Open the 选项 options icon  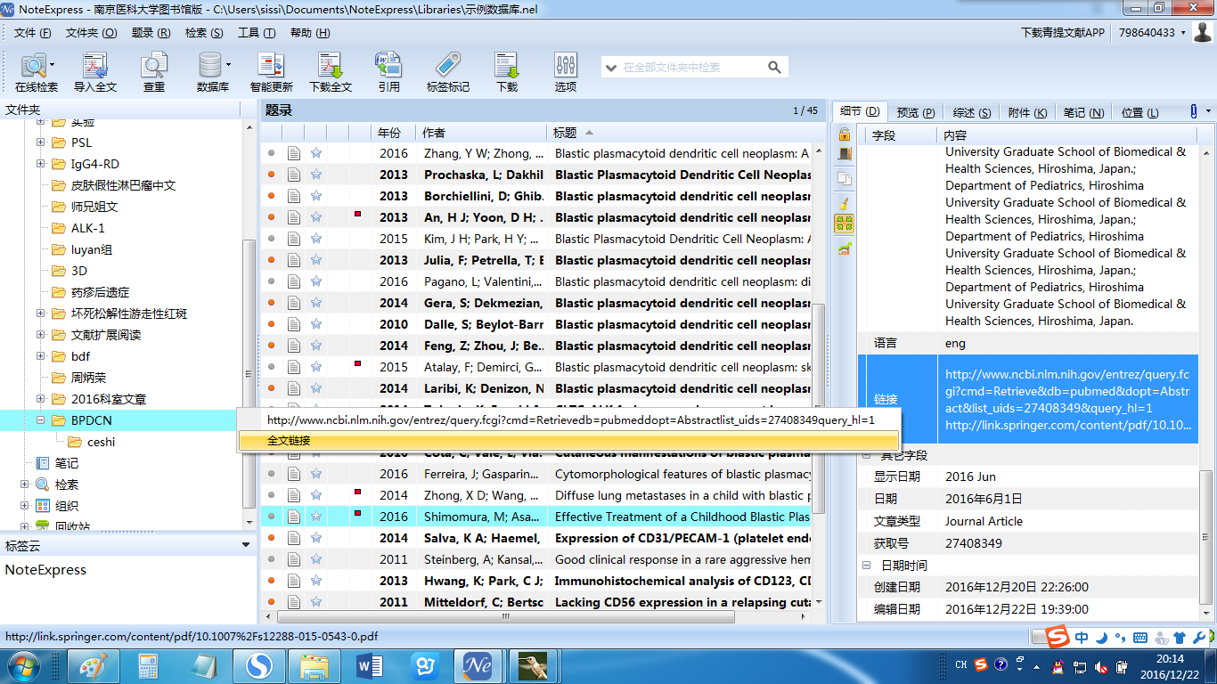pyautogui.click(x=565, y=72)
